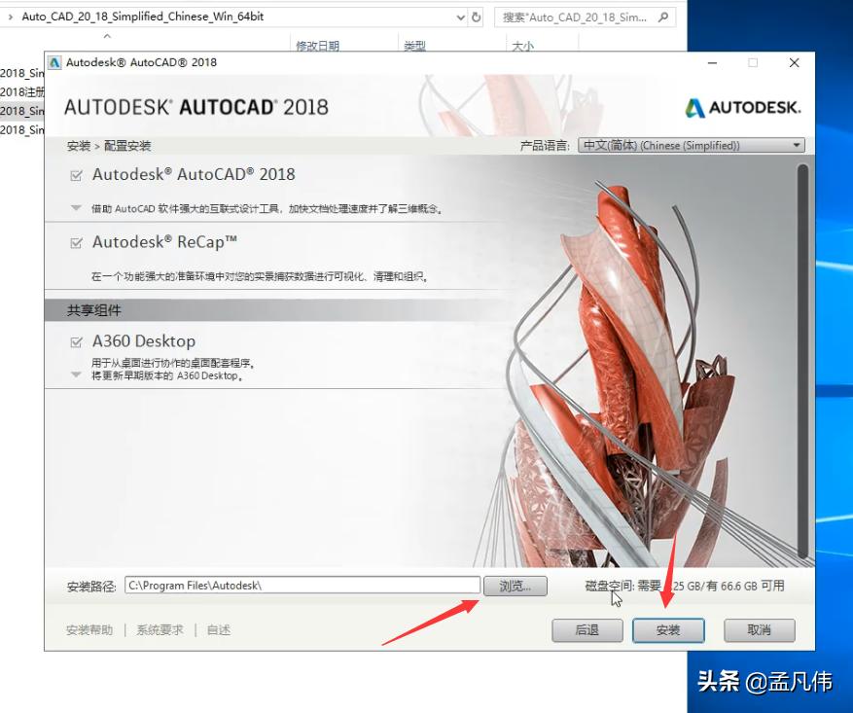Image resolution: width=853 pixels, height=713 pixels.
Task: Click the 后退 back button
Action: [587, 630]
